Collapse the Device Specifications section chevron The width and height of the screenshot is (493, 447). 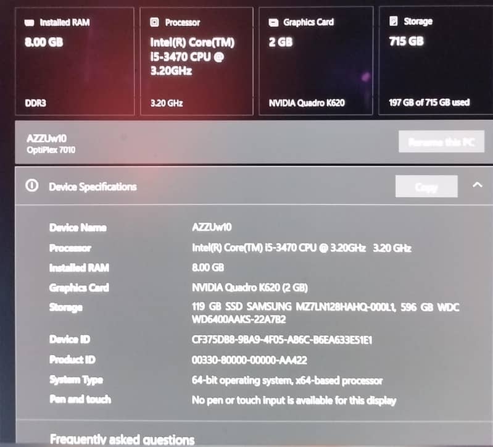coord(478,185)
